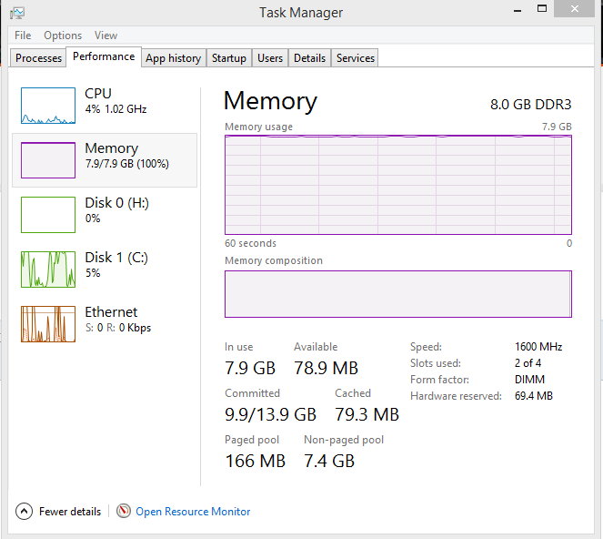Image resolution: width=603 pixels, height=539 pixels.
Task: Select the Disk 1 (C:) graph thumbnail
Action: click(x=48, y=269)
